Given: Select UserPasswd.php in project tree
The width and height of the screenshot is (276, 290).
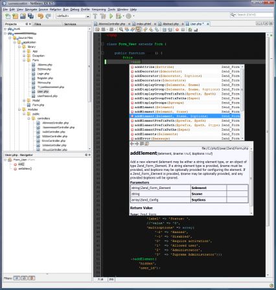Looking at the screenshot, I should 47,96.
